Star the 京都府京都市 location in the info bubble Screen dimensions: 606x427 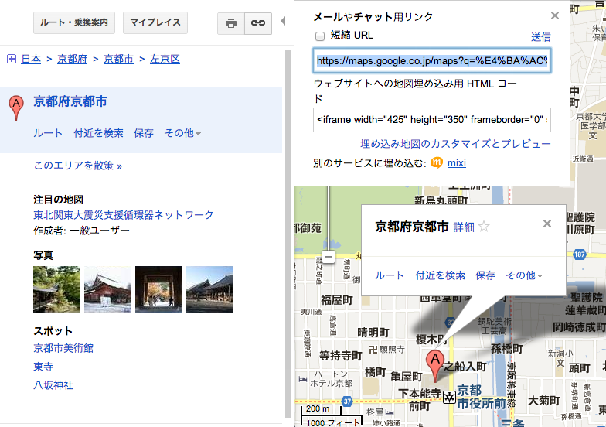[484, 226]
